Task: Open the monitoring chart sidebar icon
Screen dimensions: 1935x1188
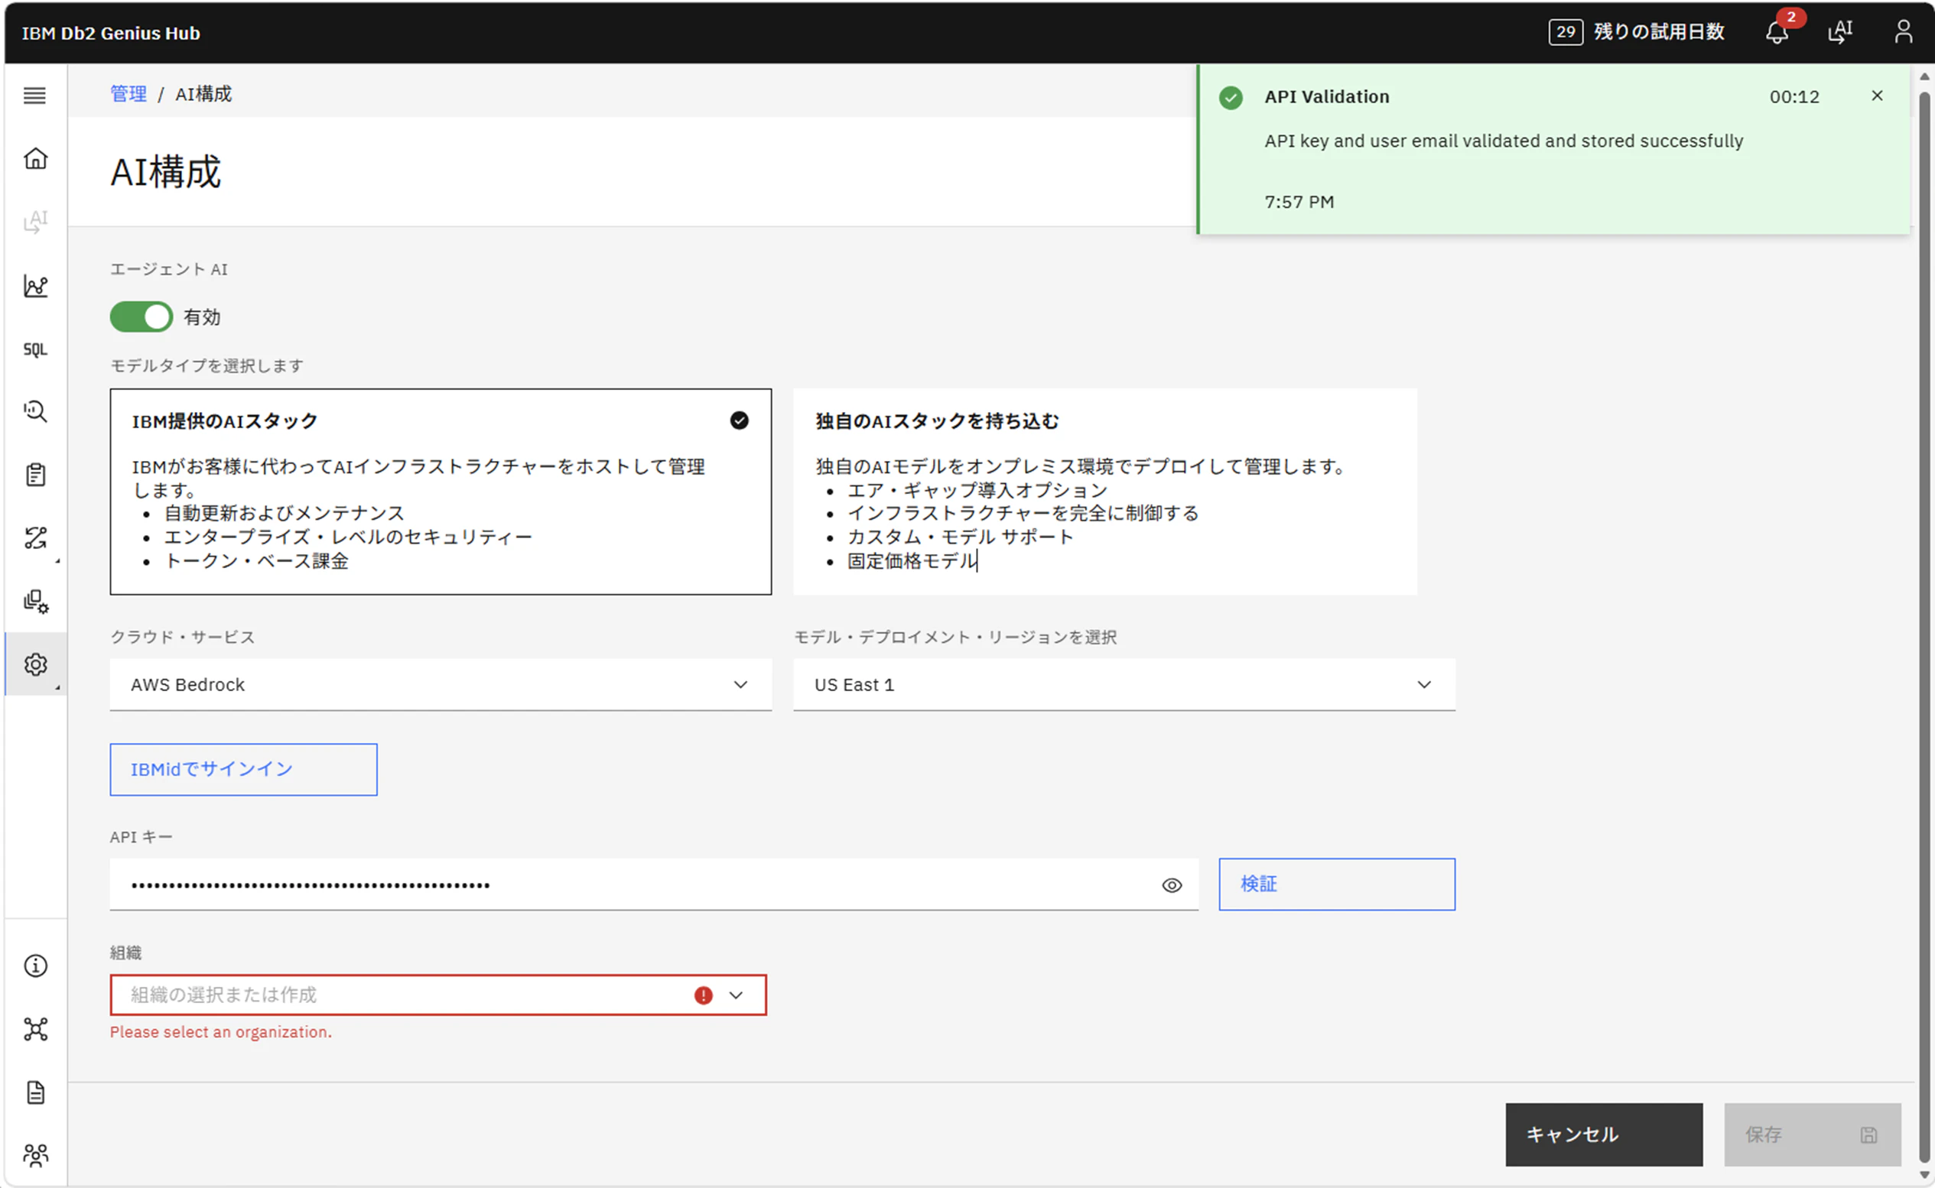Action: click(x=35, y=285)
